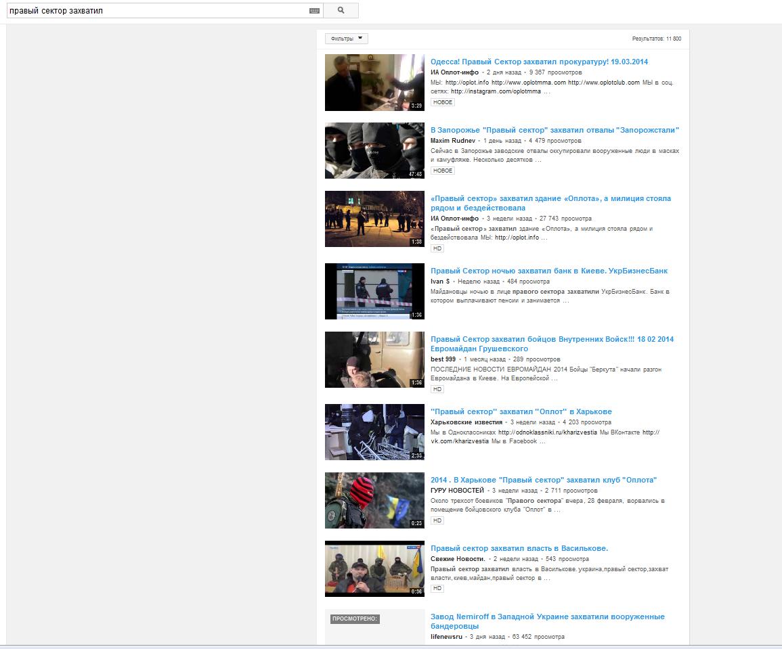782x649 pixels.
Task: Click 'Результатов: 11 800' count text
Action: click(x=656, y=39)
